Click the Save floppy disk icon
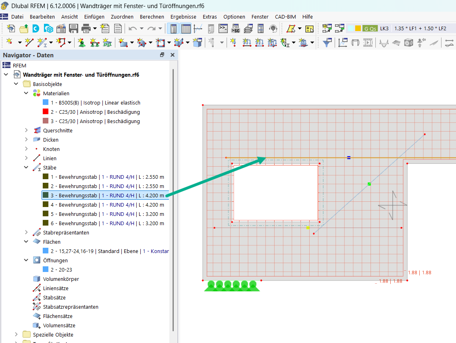This screenshot has width=456, height=343. pos(73,29)
